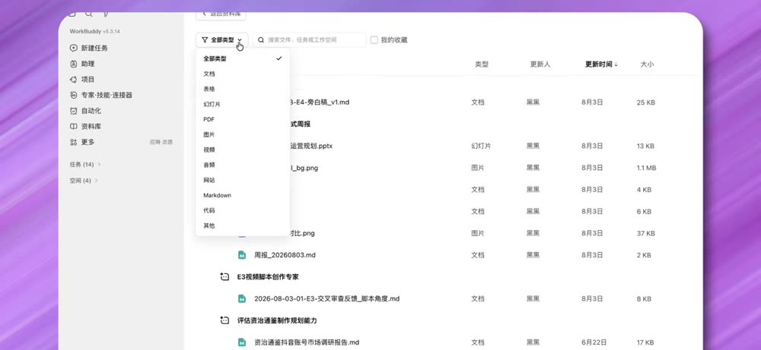Open 专家·技能·连接器 via its icon
The width and height of the screenshot is (761, 350).
[x=73, y=95]
